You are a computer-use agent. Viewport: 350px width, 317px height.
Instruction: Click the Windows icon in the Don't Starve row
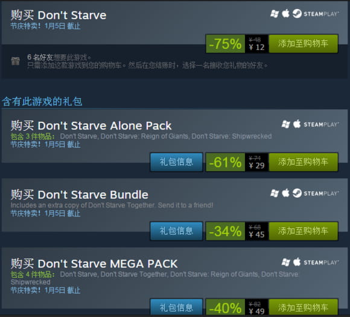click(x=275, y=14)
